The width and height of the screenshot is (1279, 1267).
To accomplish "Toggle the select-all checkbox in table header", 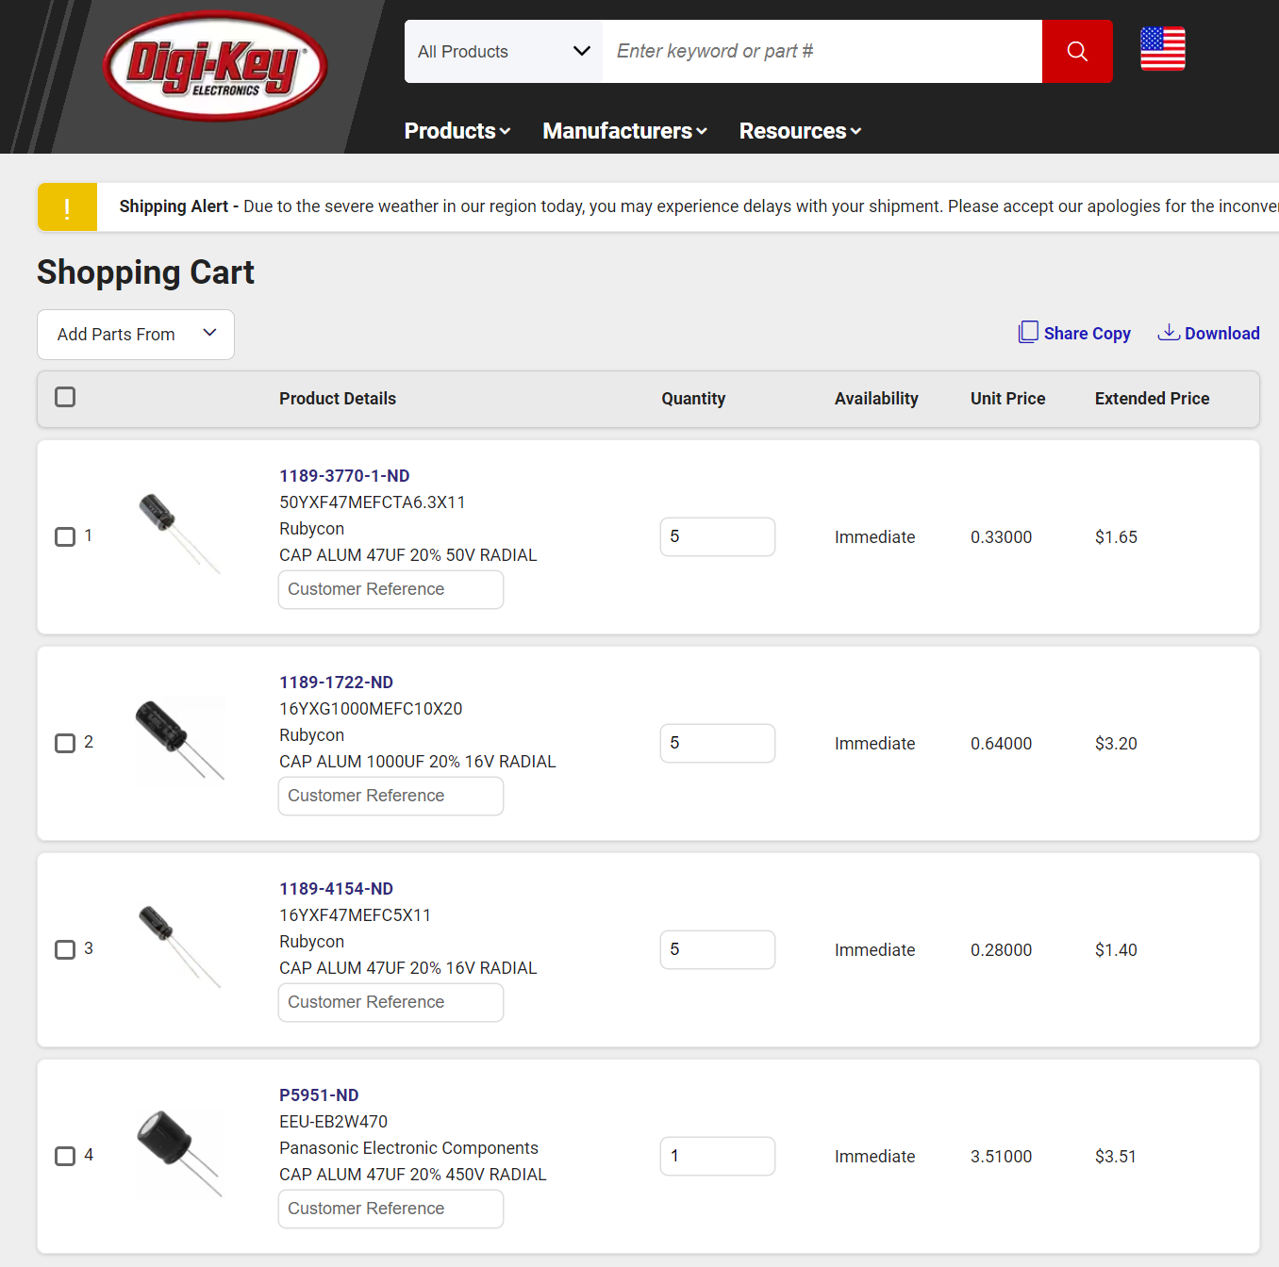I will tap(65, 397).
